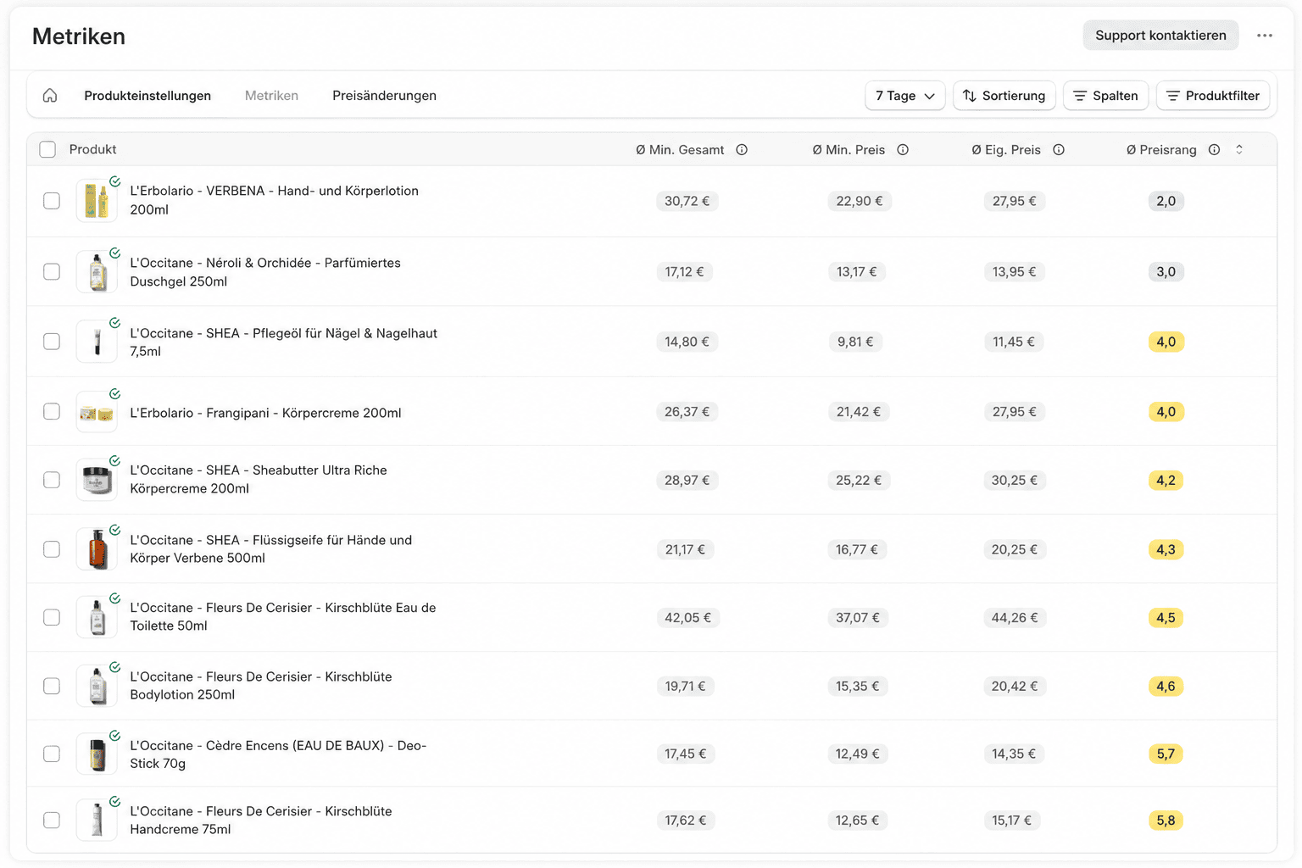Viewport: 1302px width, 868px height.
Task: Check the Cèdre Encens Deo-Stick row
Action: coord(52,754)
